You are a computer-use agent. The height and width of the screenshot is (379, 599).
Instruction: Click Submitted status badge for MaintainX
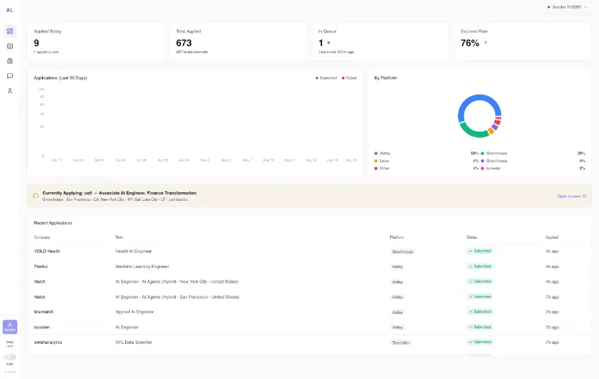480,312
